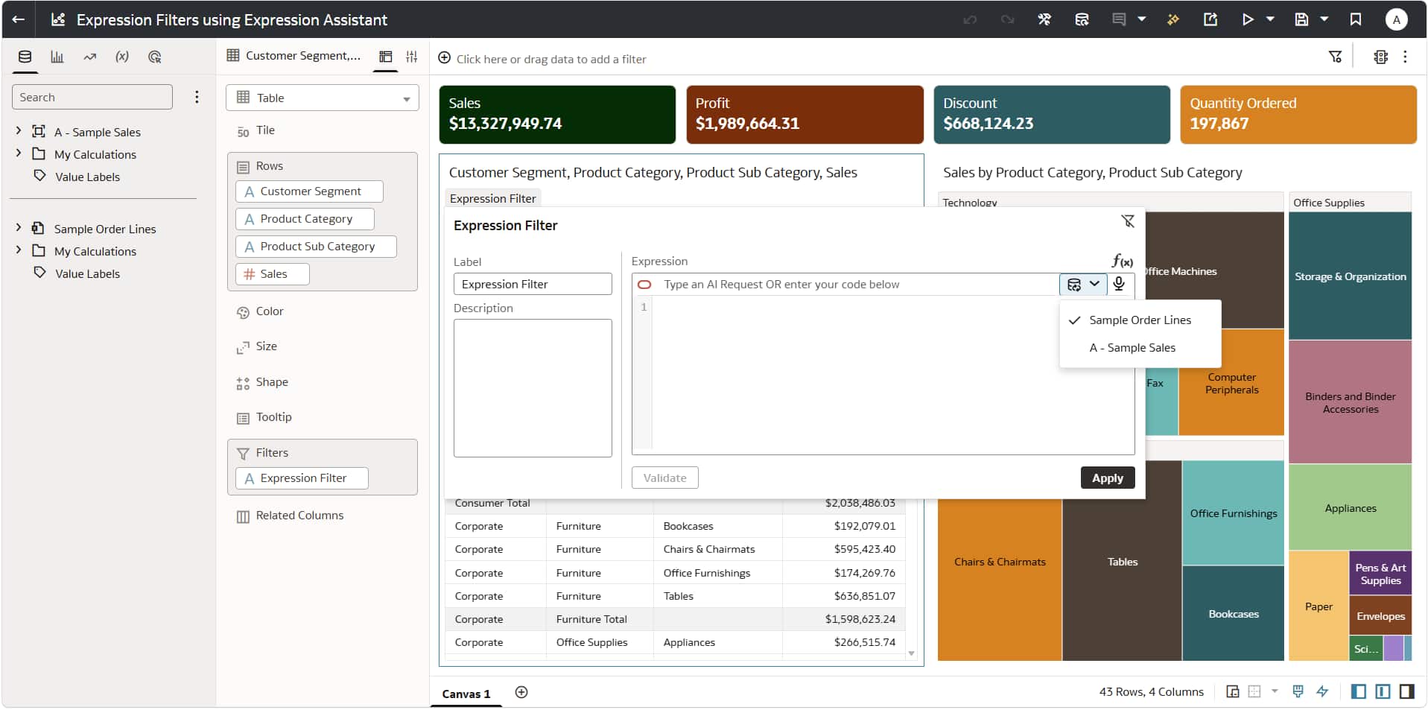Viewport: 1428px width, 710px height.
Task: Open the dropdown arrow next to notes
Action: [x=1141, y=19]
